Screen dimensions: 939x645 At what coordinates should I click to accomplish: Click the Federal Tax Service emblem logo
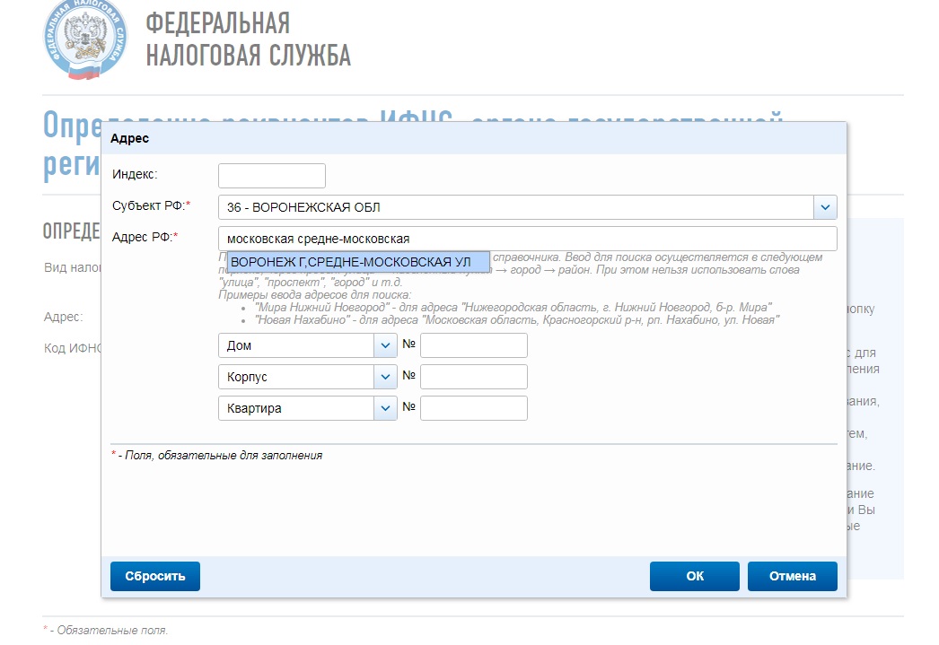click(84, 40)
